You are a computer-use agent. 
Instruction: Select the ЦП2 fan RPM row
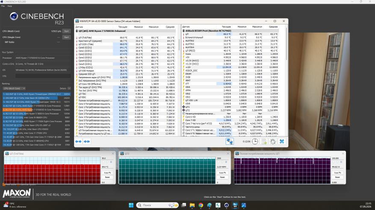230,110
